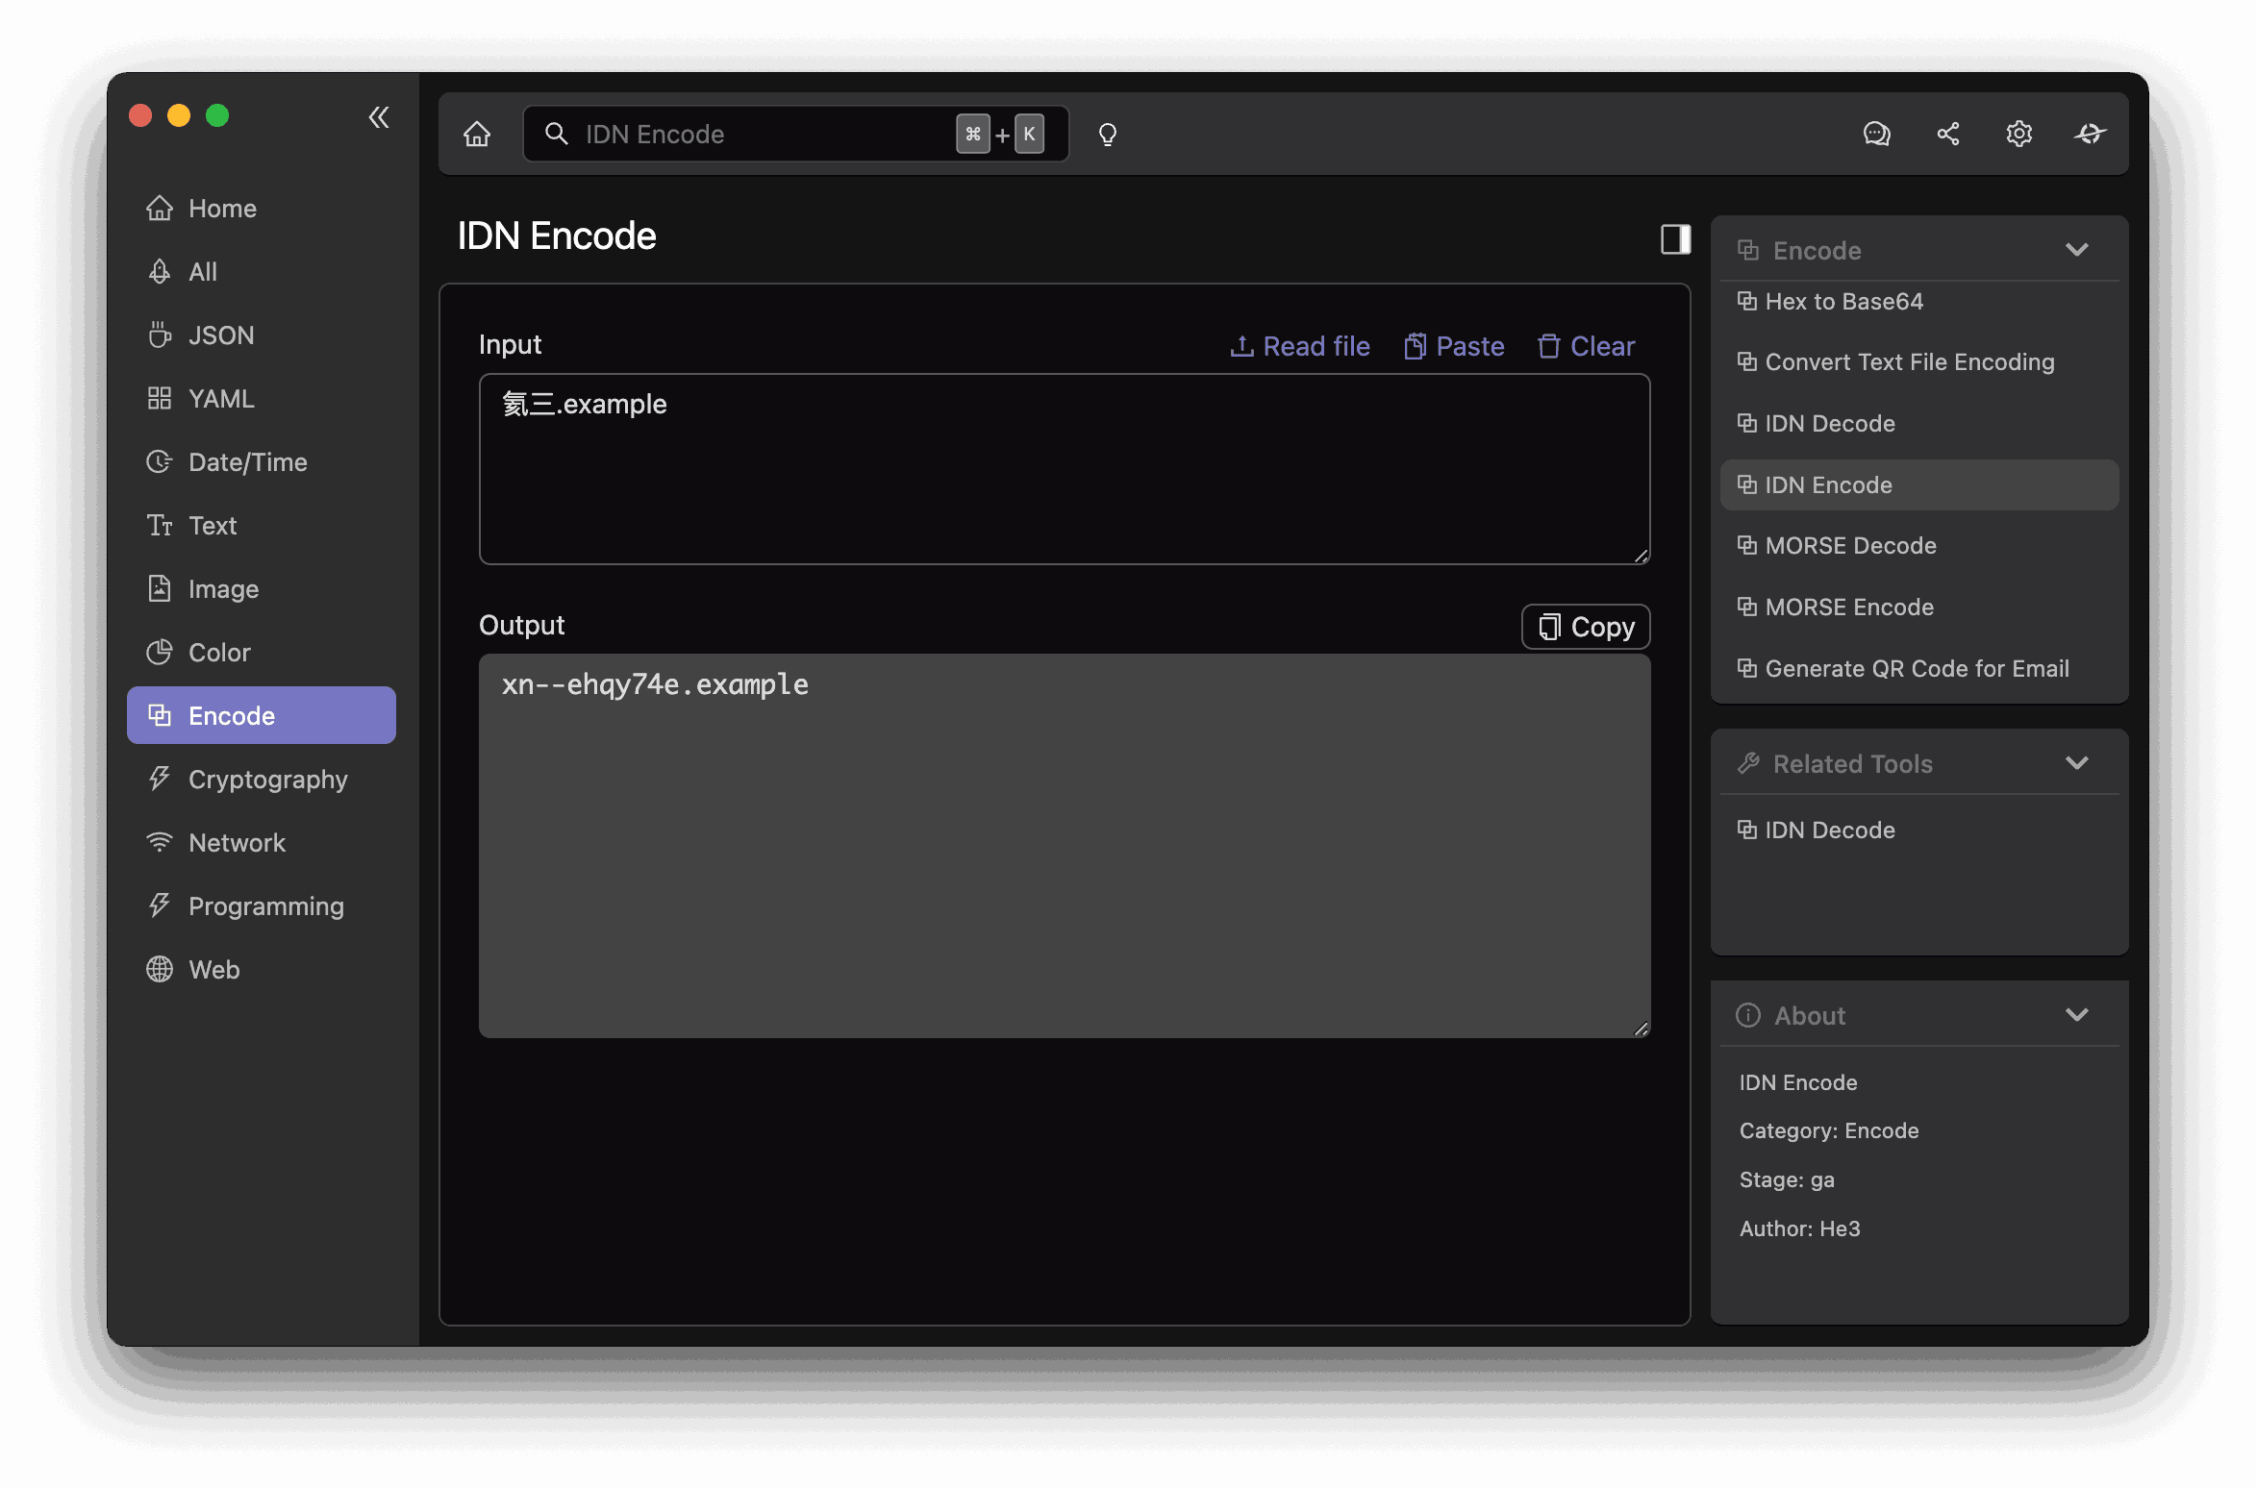Click the search magnifier icon
The image size is (2256, 1488).
point(556,134)
